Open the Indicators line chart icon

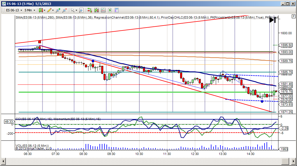(x=103, y=10)
